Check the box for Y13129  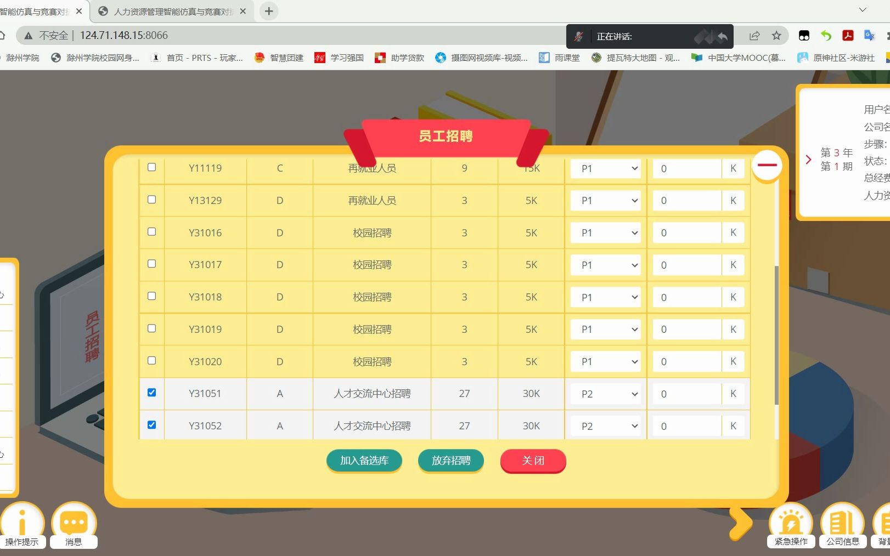point(152,200)
